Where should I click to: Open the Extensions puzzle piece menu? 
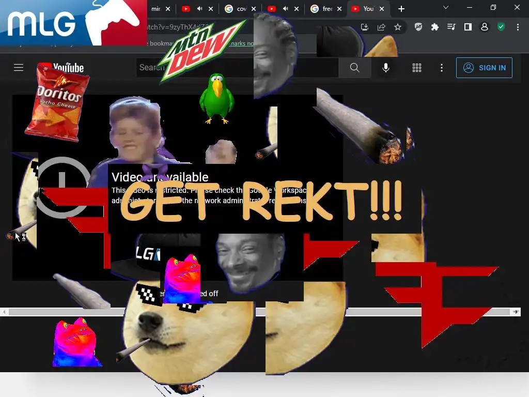click(435, 27)
